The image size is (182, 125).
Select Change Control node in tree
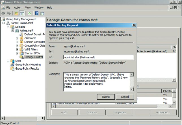[x=33, y=57]
